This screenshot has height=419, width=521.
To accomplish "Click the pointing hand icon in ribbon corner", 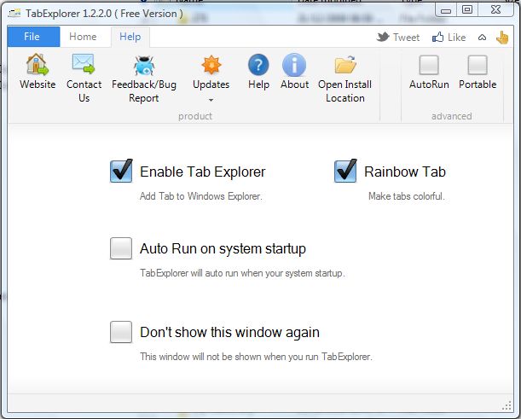I will pyautogui.click(x=502, y=38).
